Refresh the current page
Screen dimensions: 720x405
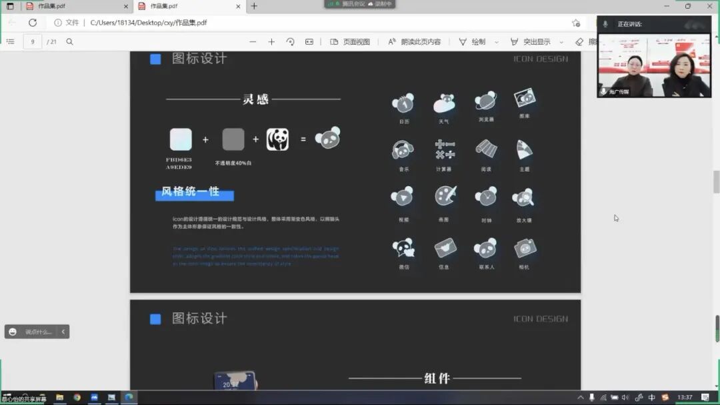tap(33, 22)
